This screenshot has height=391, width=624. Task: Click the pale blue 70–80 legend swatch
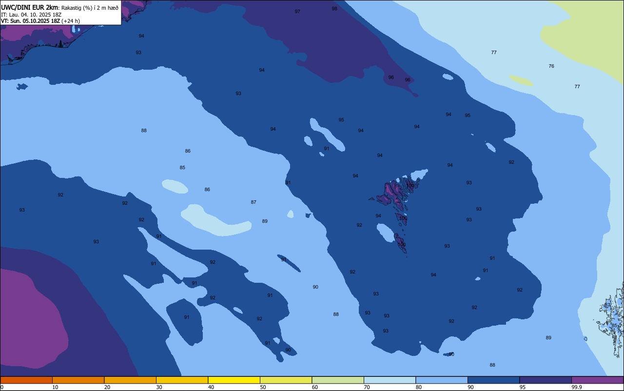[x=390, y=380]
